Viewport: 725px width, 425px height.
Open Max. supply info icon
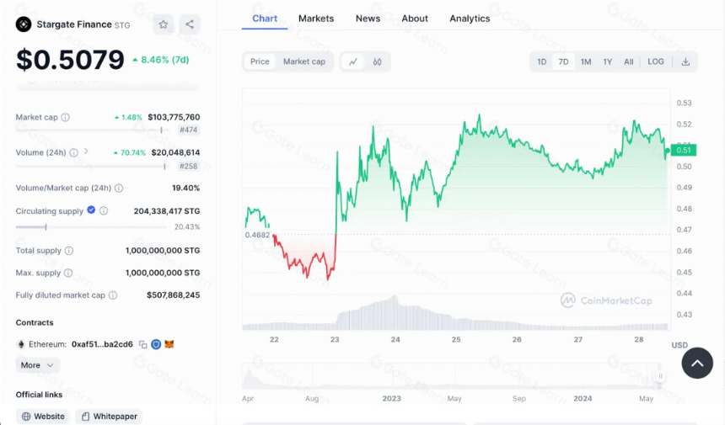[68, 273]
